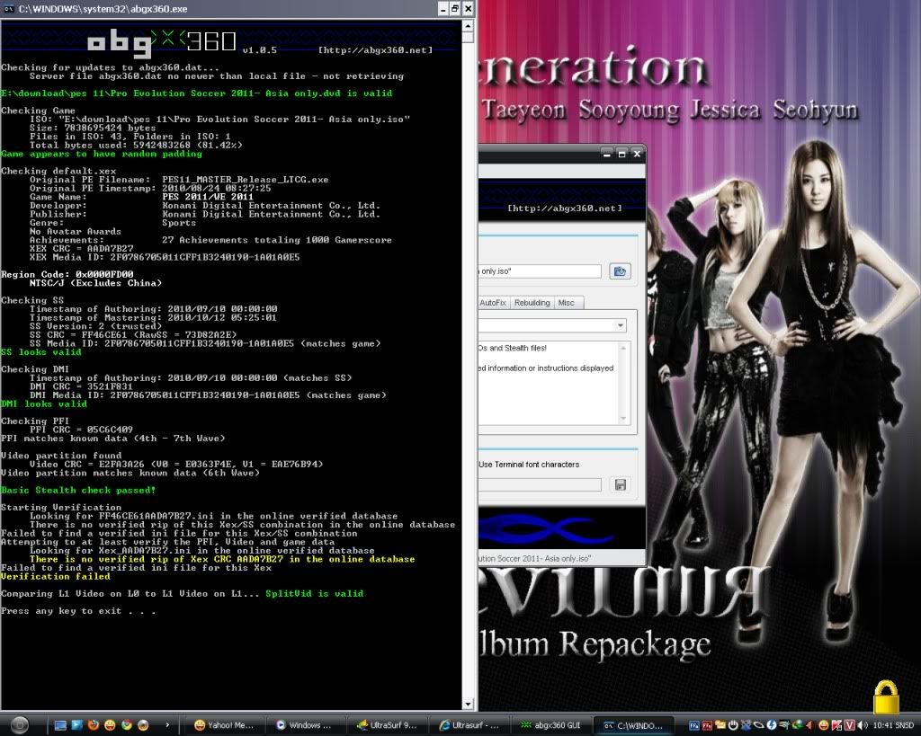Image resolution: width=921 pixels, height=736 pixels.
Task: Click the save icon in abgx360 GUI
Action: pyautogui.click(x=621, y=484)
